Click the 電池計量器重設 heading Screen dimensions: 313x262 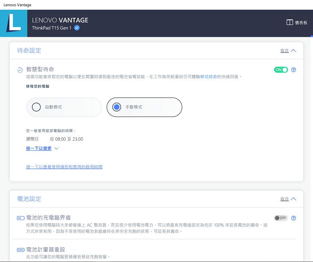46,250
